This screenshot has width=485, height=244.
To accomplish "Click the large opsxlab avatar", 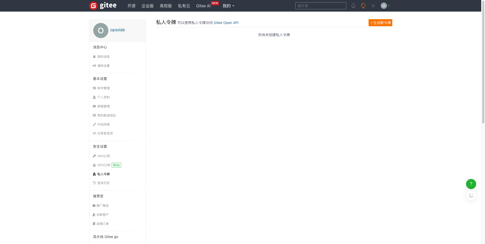I will 101,30.
